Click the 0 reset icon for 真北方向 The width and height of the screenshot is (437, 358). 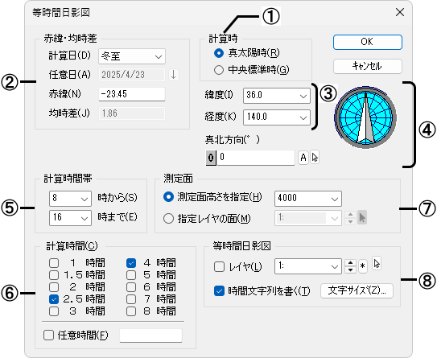click(211, 158)
